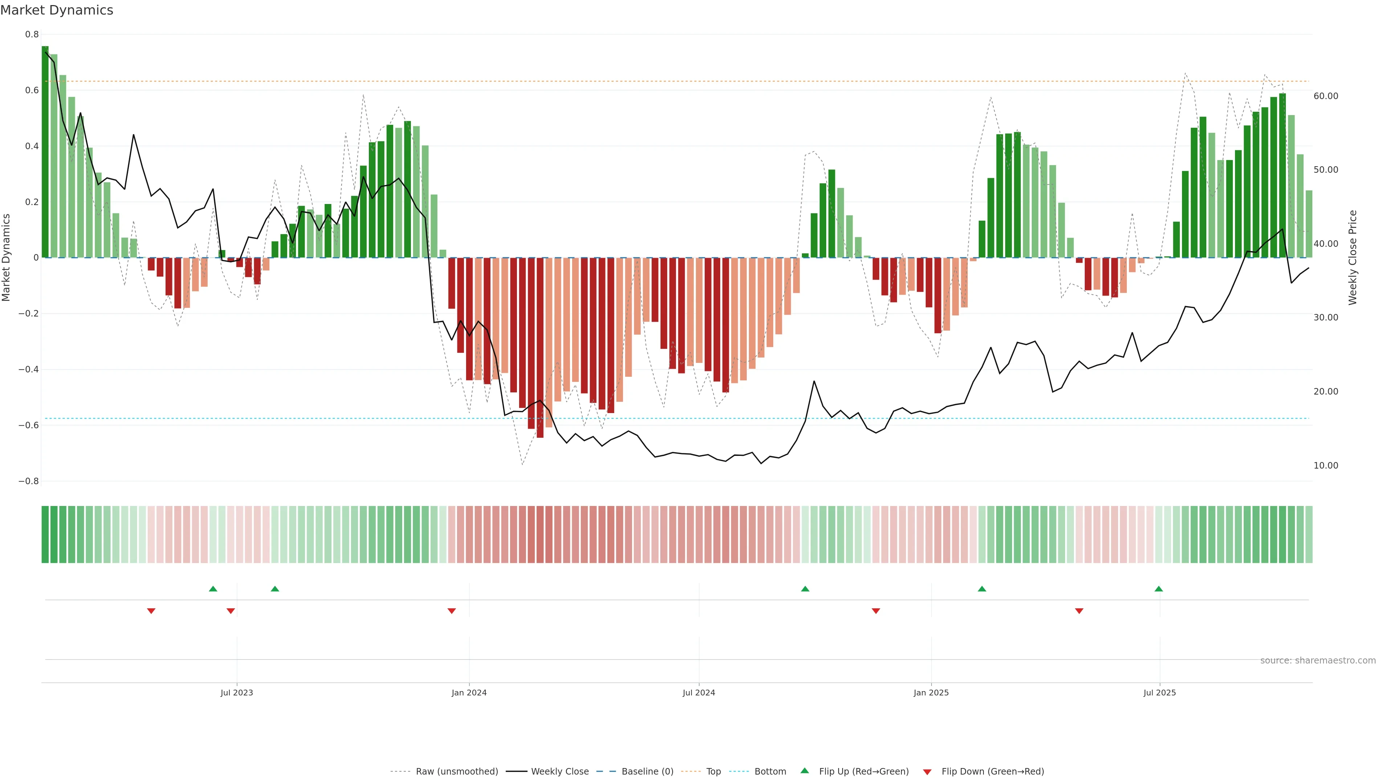
Task: Click the first flip-up marker near Jul 2023
Action: (213, 589)
